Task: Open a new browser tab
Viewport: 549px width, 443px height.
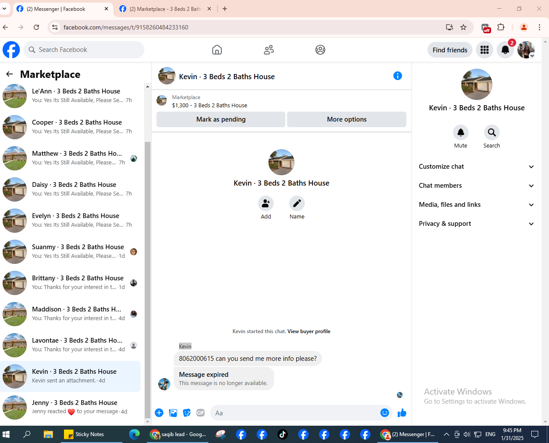Action: pos(225,9)
